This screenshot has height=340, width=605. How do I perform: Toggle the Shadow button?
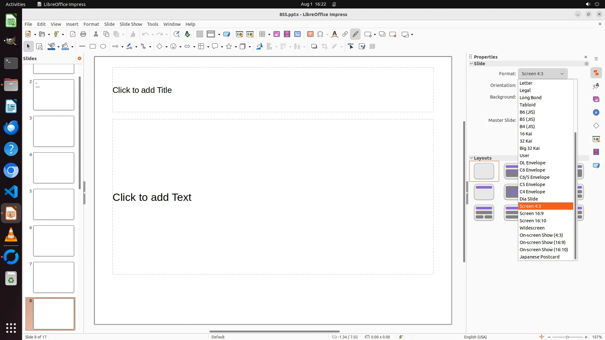click(314, 47)
